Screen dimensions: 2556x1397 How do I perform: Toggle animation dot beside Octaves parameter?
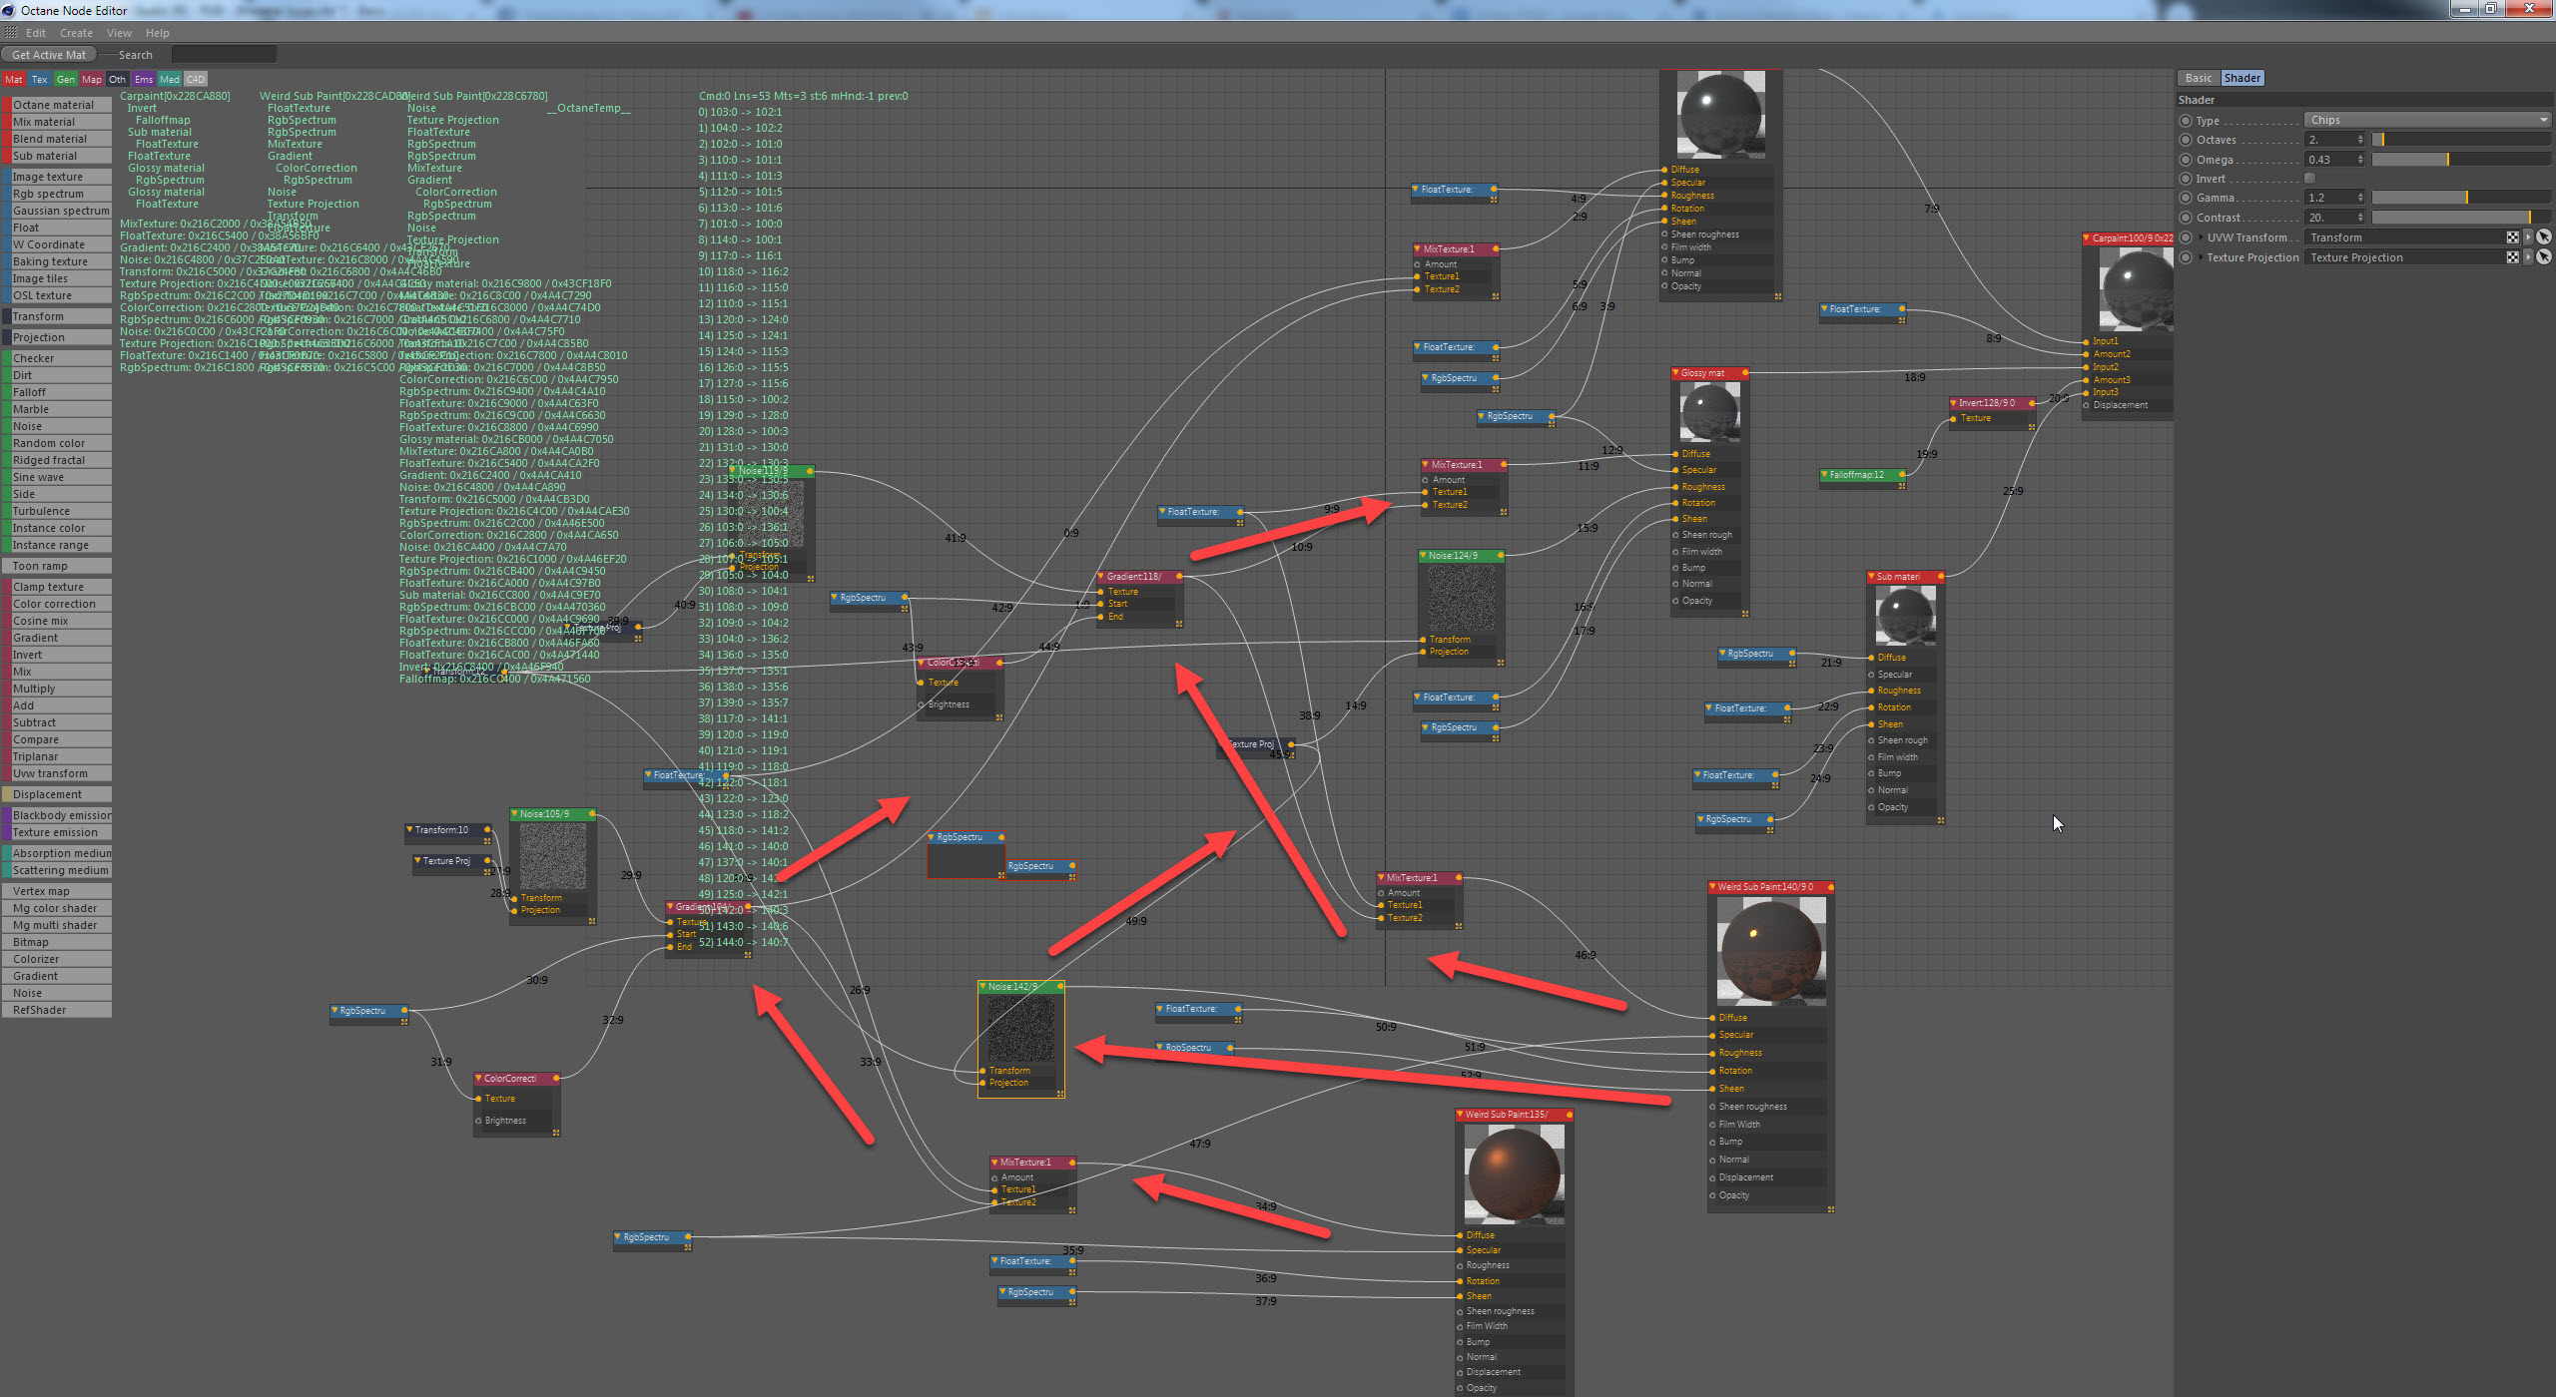click(x=2186, y=140)
